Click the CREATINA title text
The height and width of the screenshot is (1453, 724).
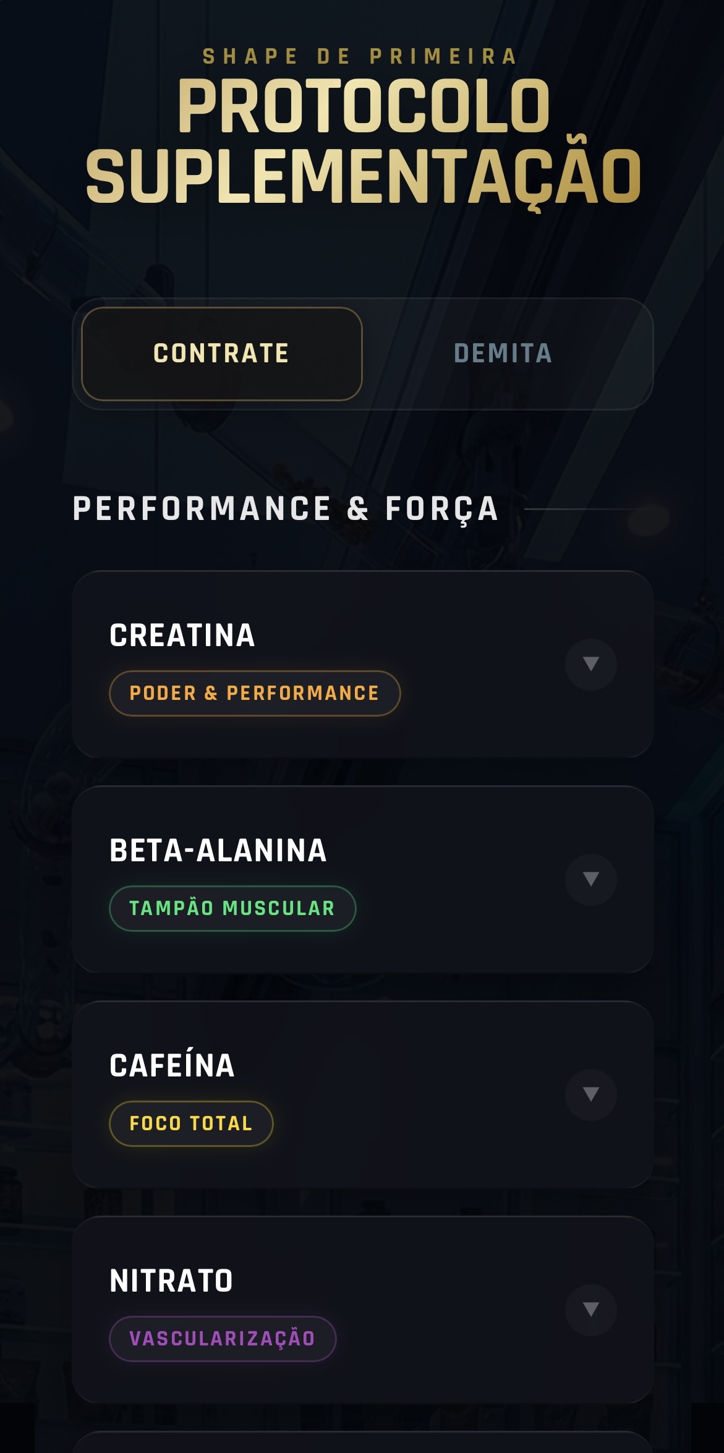[182, 635]
